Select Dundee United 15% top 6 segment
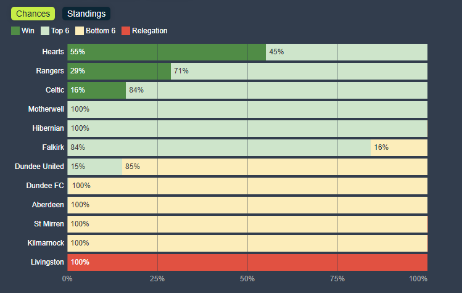Image resolution: width=462 pixels, height=293 pixels. [x=94, y=167]
